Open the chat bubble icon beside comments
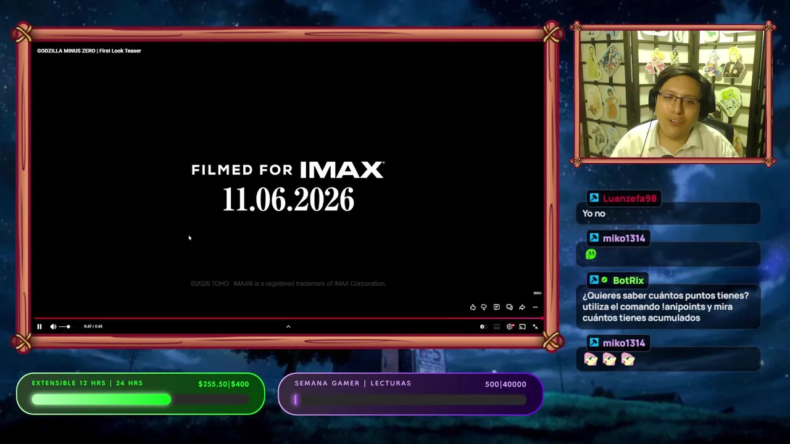Image resolution: width=790 pixels, height=444 pixels. coord(509,307)
